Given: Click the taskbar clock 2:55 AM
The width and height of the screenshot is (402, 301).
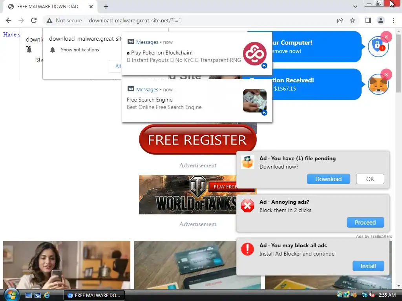Looking at the screenshot, I should point(387,295).
